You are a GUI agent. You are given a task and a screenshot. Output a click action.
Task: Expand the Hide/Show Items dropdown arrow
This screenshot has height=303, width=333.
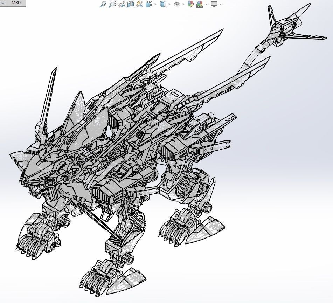click(x=183, y=4)
